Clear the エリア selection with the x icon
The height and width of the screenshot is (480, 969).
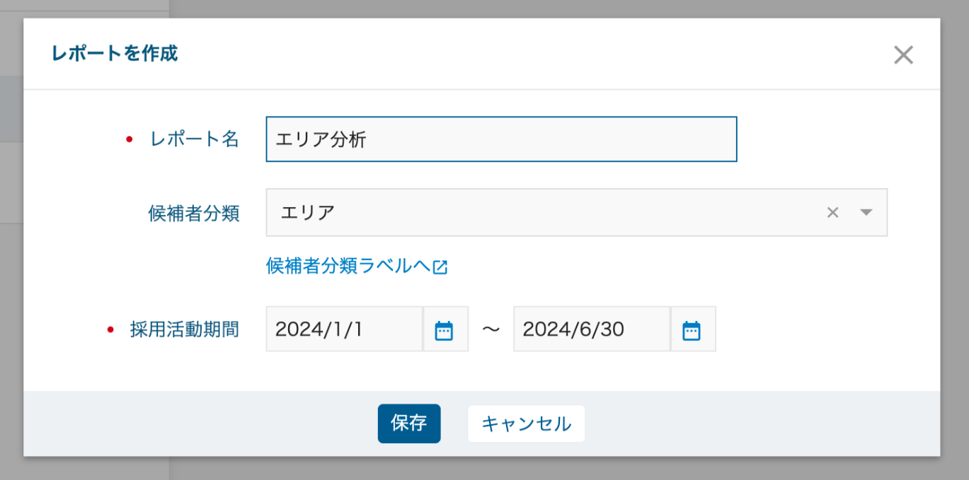[832, 212]
